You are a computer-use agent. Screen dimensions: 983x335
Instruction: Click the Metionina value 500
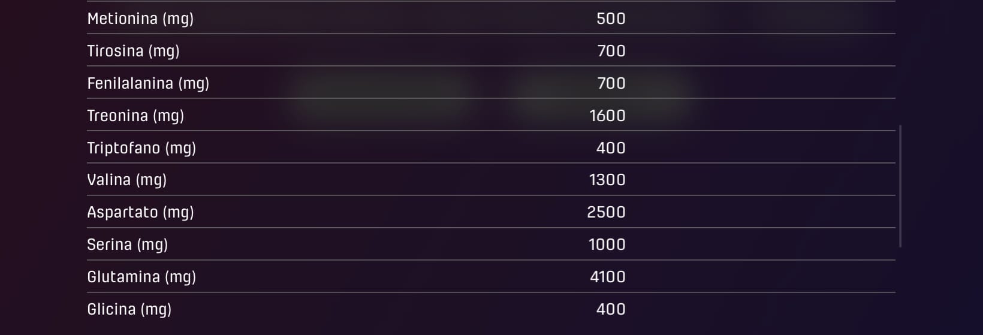click(611, 19)
